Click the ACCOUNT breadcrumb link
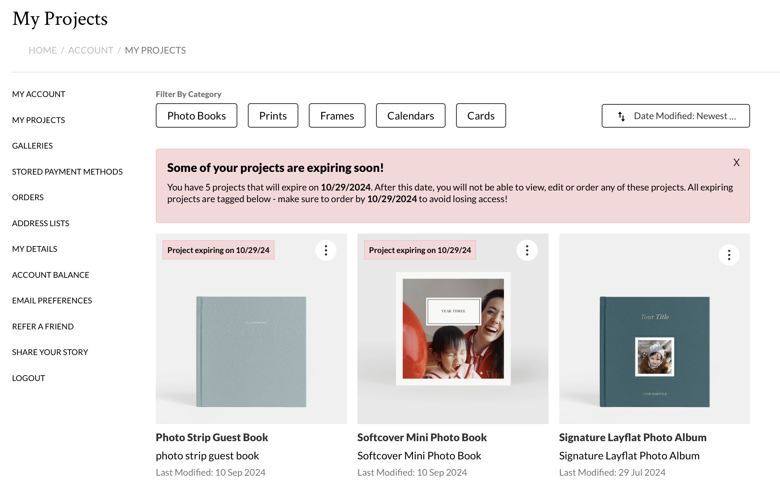The width and height of the screenshot is (780, 485). click(91, 50)
